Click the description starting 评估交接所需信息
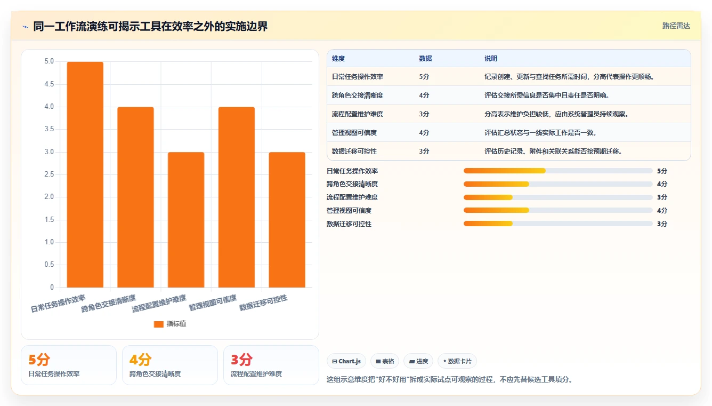712x406 pixels. 547,95
